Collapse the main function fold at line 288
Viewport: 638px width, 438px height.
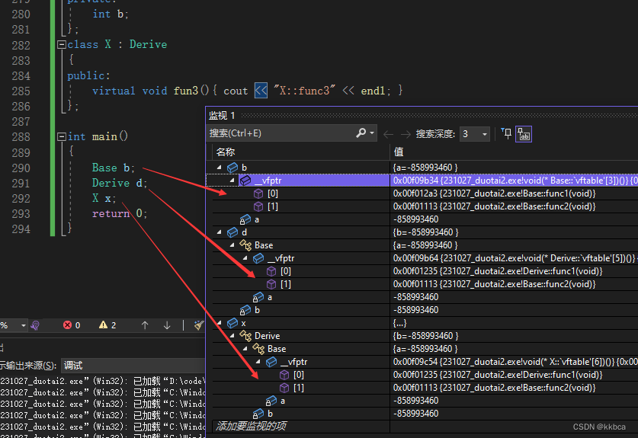[62, 137]
